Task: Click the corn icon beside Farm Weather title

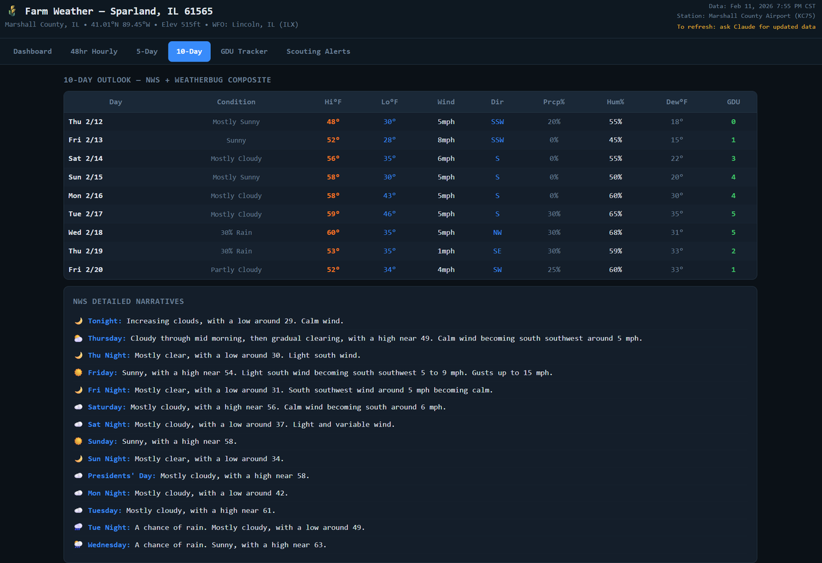Action: coord(12,11)
